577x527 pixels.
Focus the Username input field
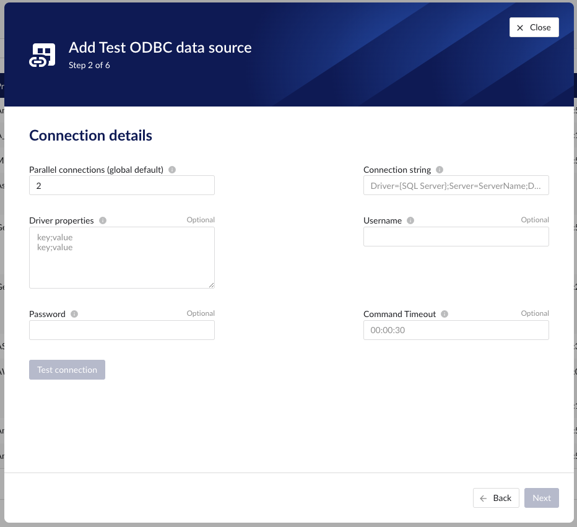[456, 237]
